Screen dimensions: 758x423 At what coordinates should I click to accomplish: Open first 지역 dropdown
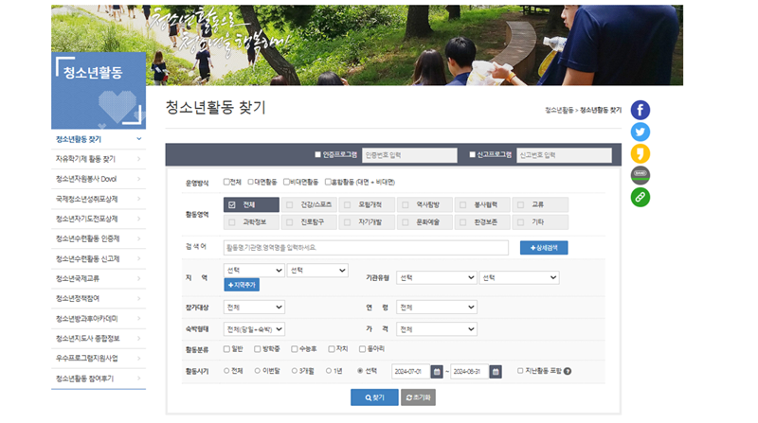pyautogui.click(x=254, y=271)
